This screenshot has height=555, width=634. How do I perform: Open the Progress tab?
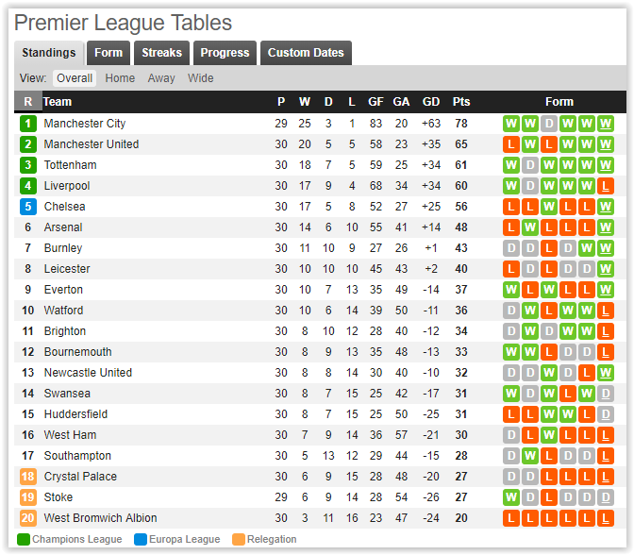click(225, 53)
